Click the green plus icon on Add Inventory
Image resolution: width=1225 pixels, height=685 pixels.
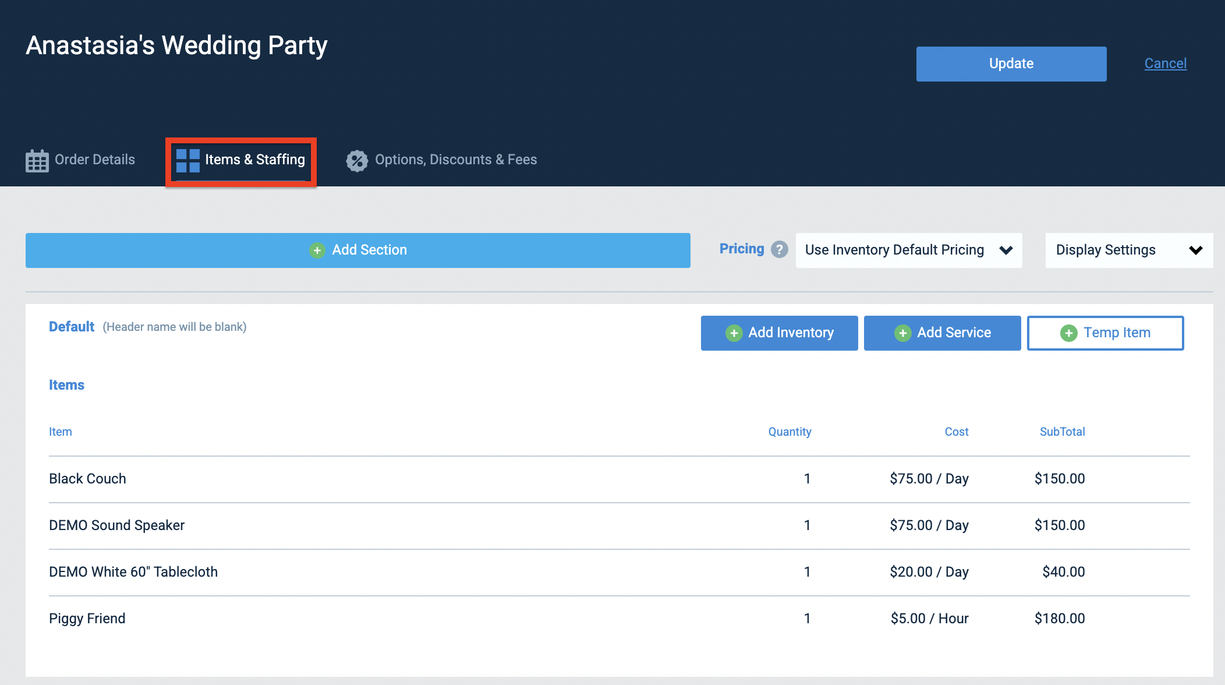(x=734, y=333)
